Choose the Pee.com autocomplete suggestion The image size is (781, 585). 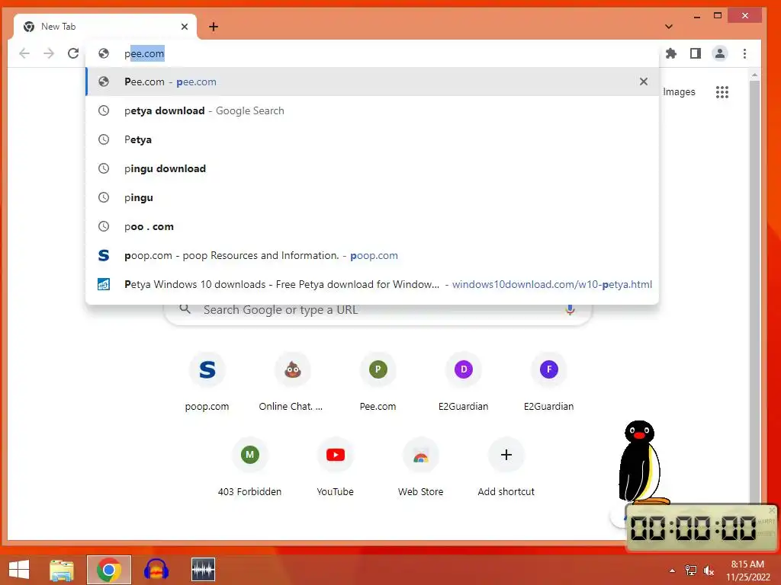click(372, 82)
